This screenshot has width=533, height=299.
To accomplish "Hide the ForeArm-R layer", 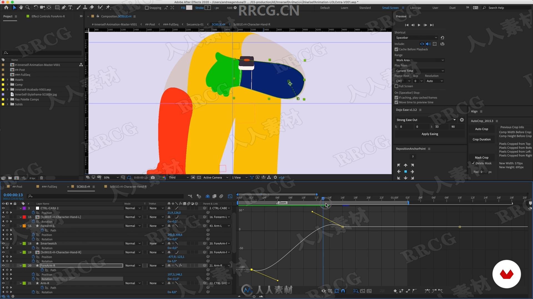I will [3, 266].
